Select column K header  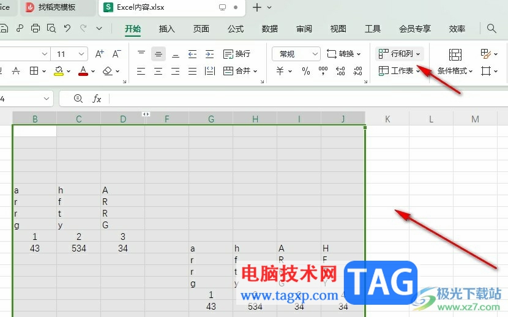pyautogui.click(x=387, y=119)
